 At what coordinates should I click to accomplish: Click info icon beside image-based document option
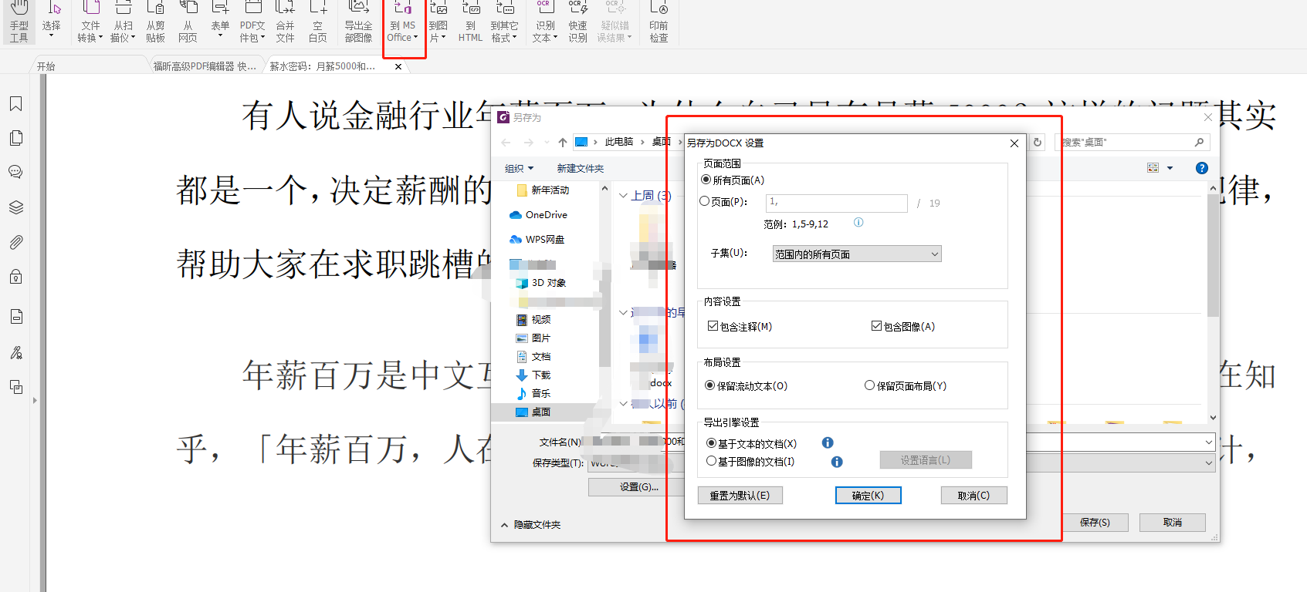pos(837,462)
